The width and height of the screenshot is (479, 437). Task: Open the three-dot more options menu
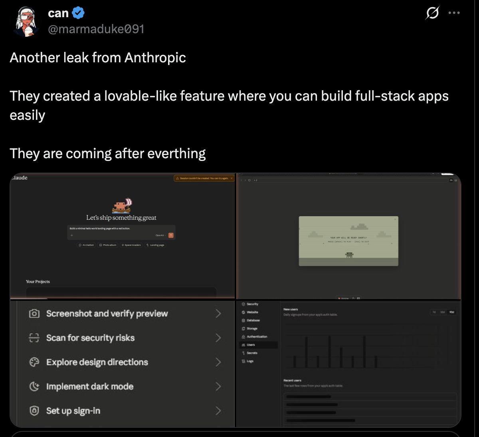[454, 13]
